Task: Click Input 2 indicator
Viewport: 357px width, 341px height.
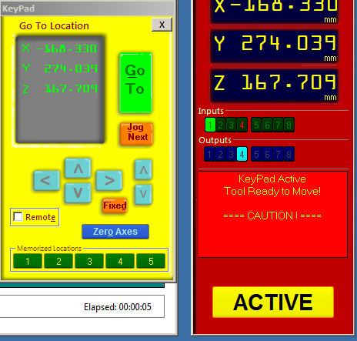Action: (221, 125)
